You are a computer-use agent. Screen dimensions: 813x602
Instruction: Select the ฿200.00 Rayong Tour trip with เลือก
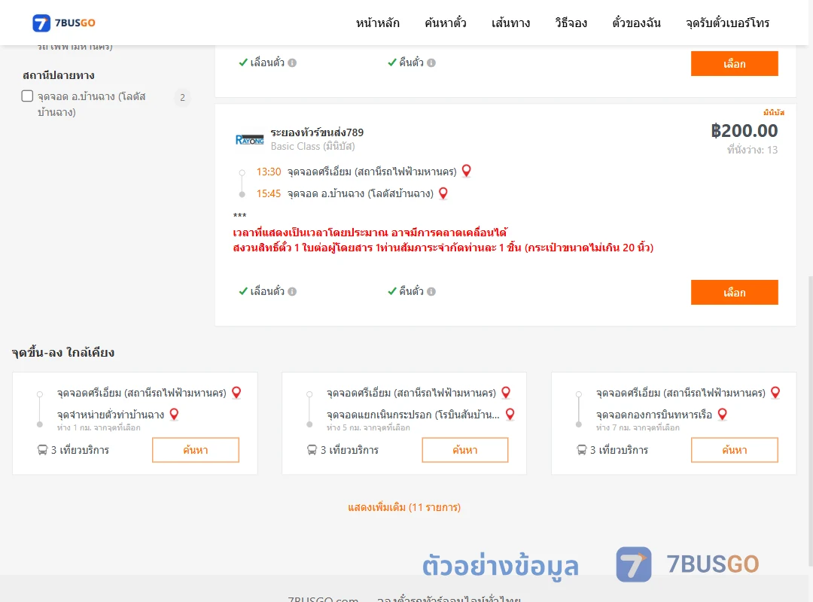tap(734, 293)
